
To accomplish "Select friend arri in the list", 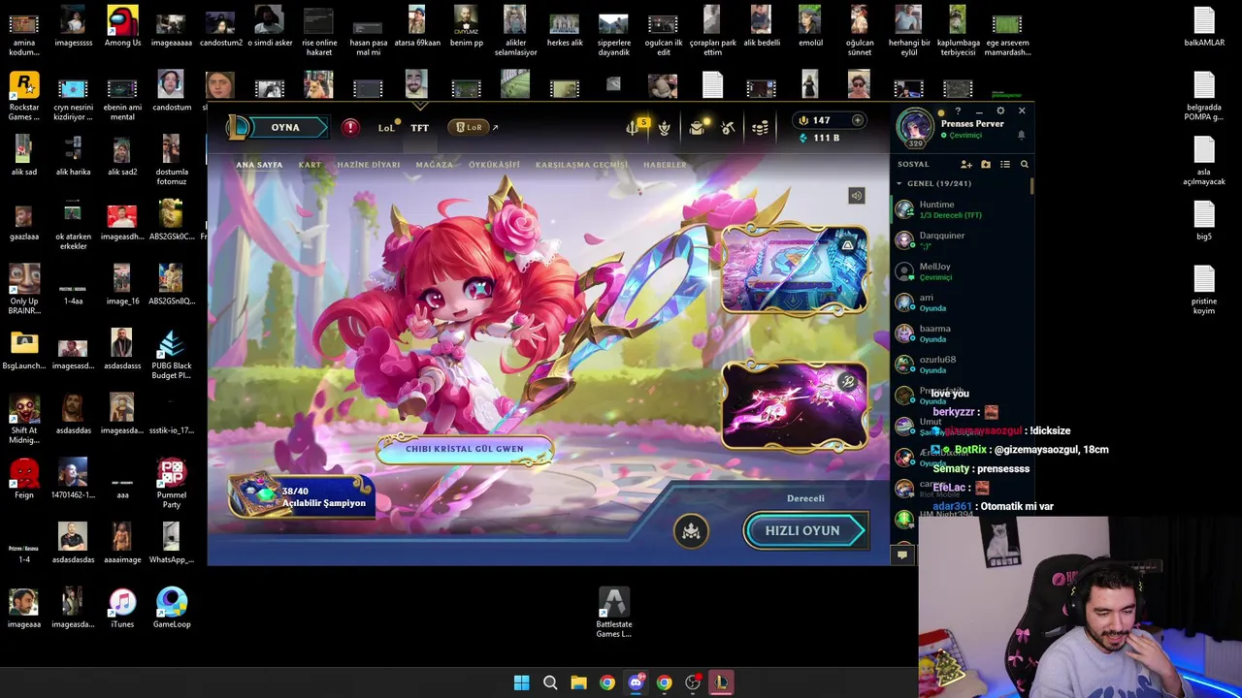I will click(x=959, y=302).
